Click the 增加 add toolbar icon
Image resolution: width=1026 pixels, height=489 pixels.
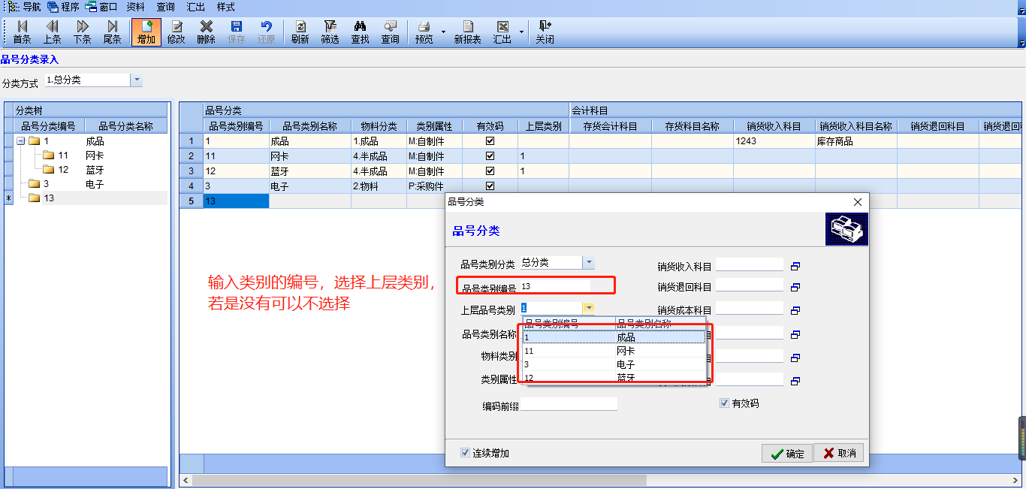pyautogui.click(x=146, y=32)
